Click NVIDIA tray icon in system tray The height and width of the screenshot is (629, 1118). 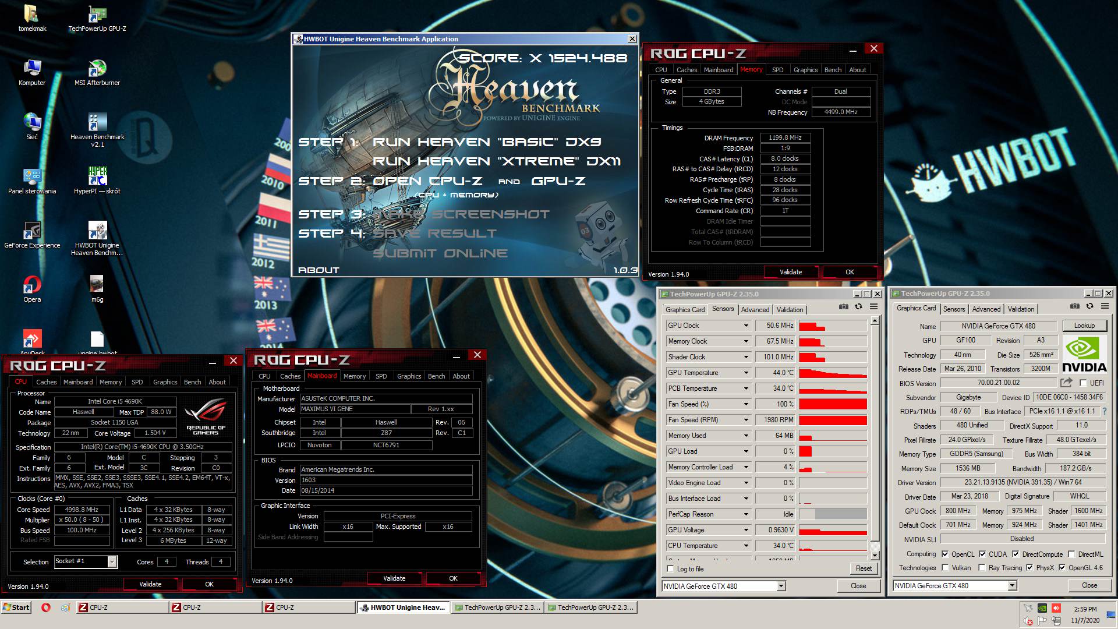(x=1042, y=608)
